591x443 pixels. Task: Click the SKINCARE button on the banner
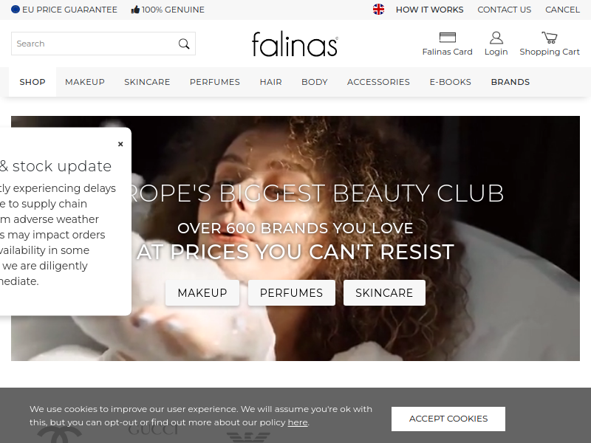[384, 292]
